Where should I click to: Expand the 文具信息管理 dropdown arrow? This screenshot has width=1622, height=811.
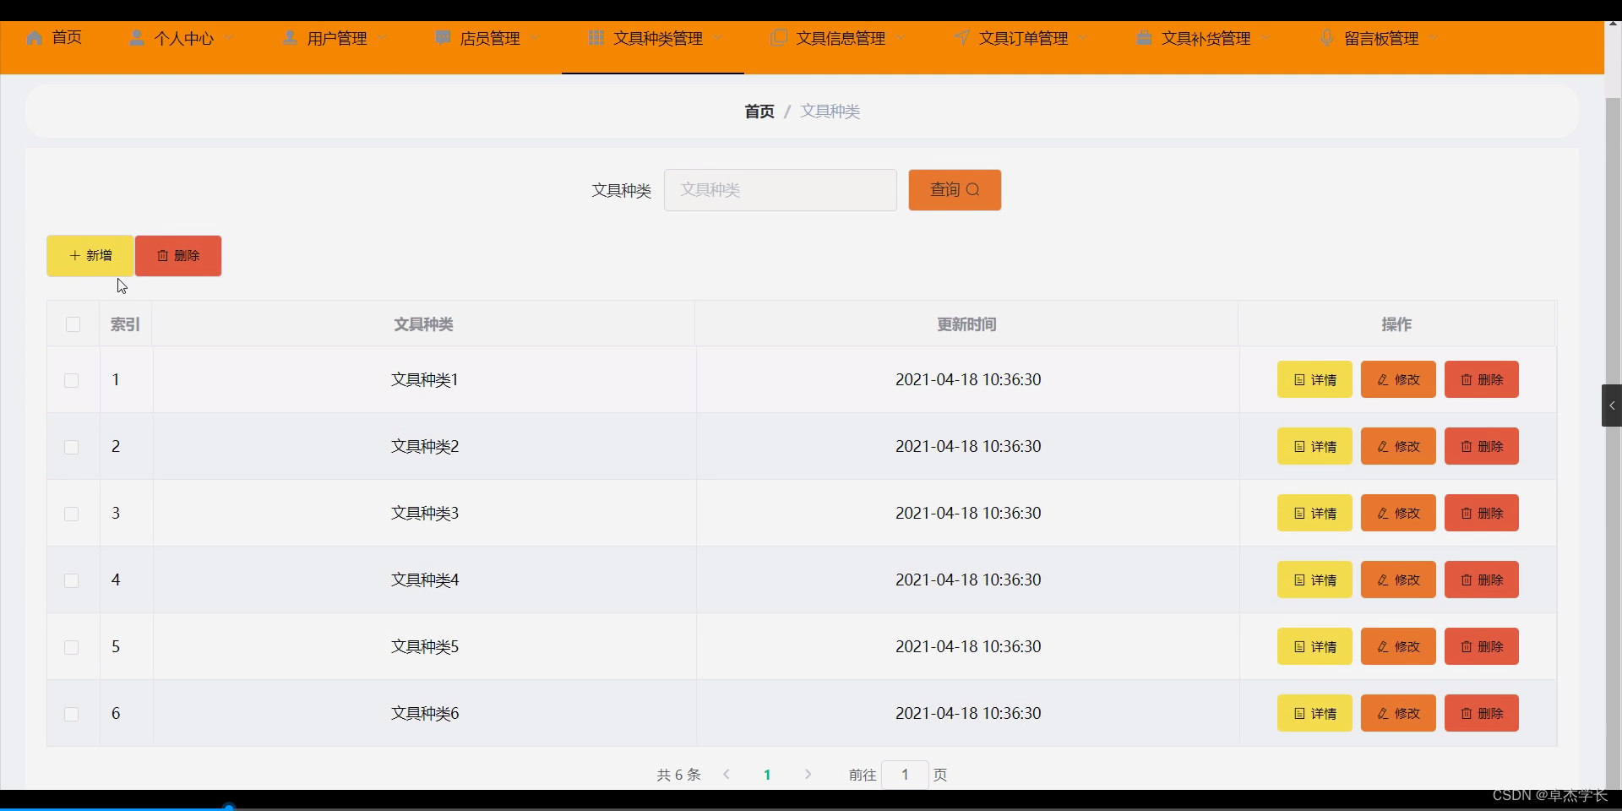pyautogui.click(x=901, y=39)
